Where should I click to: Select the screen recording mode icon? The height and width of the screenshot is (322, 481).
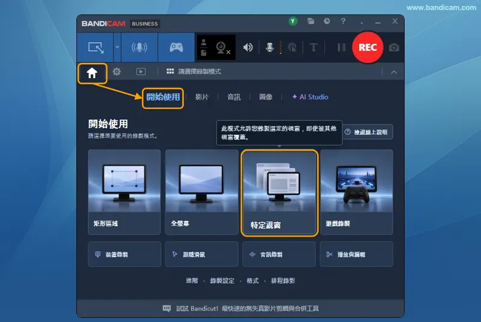pos(96,48)
